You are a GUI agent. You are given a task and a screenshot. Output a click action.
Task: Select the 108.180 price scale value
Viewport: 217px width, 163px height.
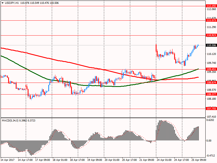(211, 99)
